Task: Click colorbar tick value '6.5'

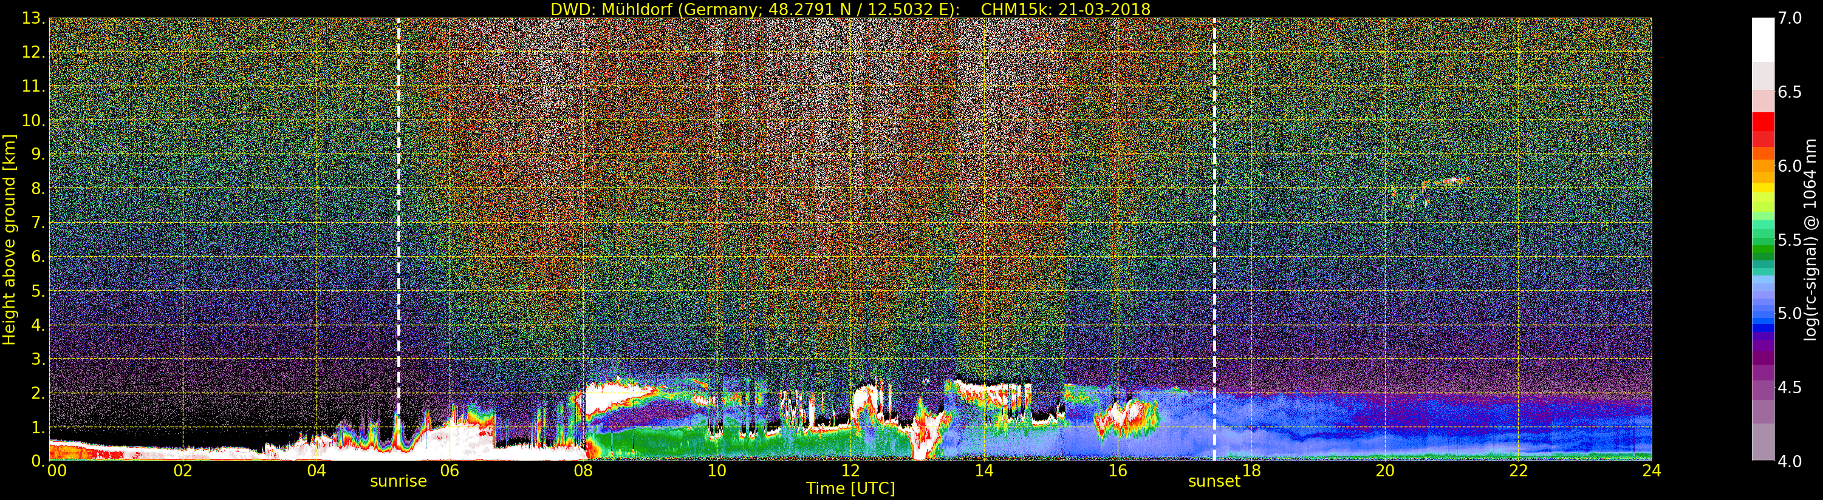Action: click(x=1790, y=92)
